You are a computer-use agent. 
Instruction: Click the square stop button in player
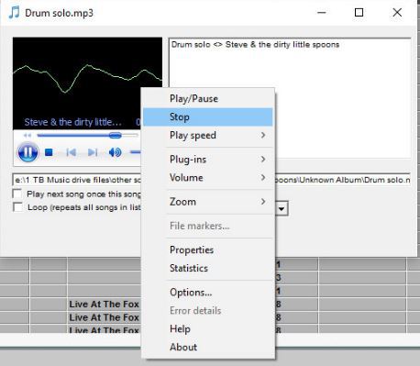click(x=49, y=152)
